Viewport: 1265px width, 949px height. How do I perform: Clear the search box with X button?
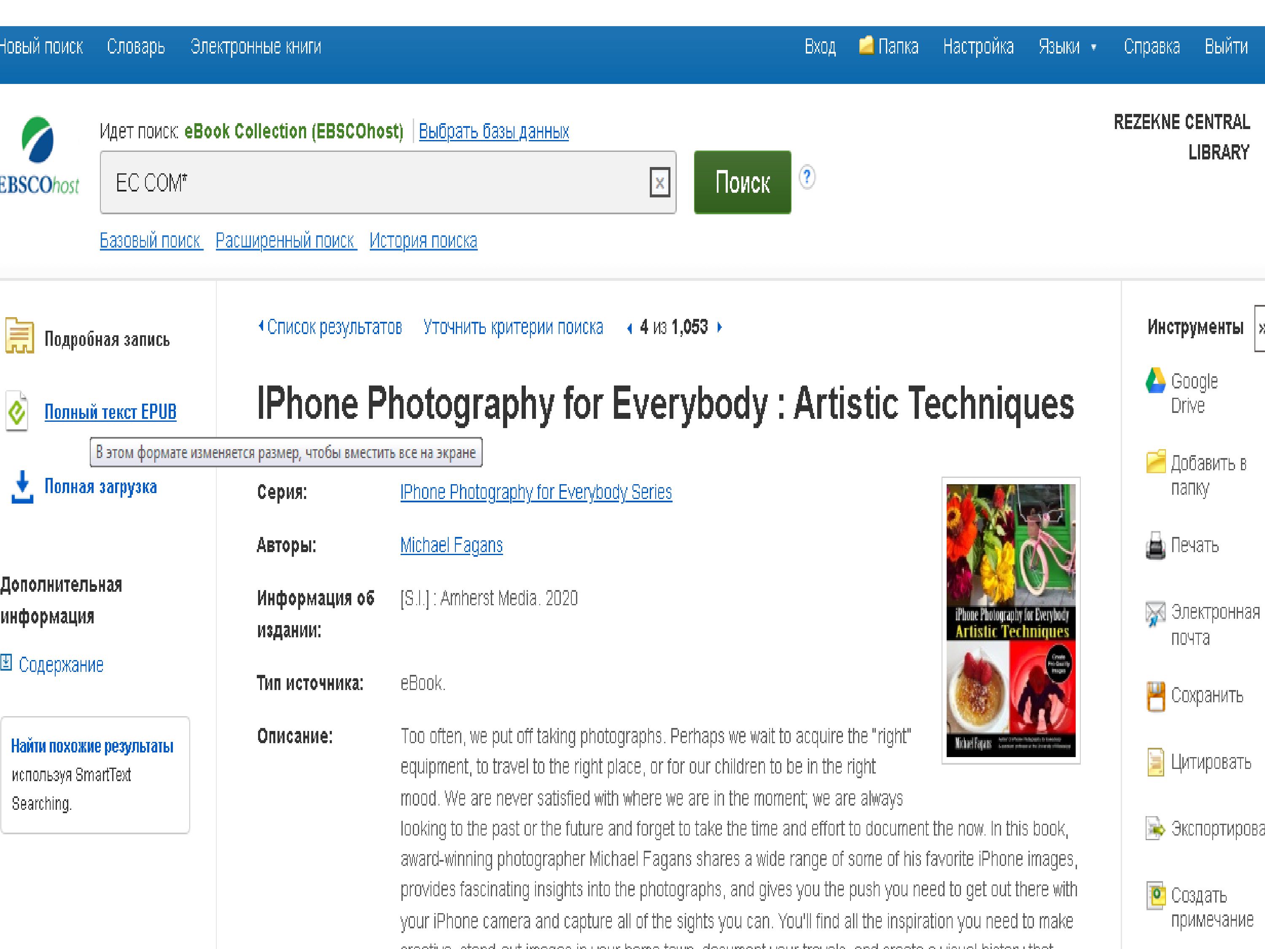coord(659,183)
